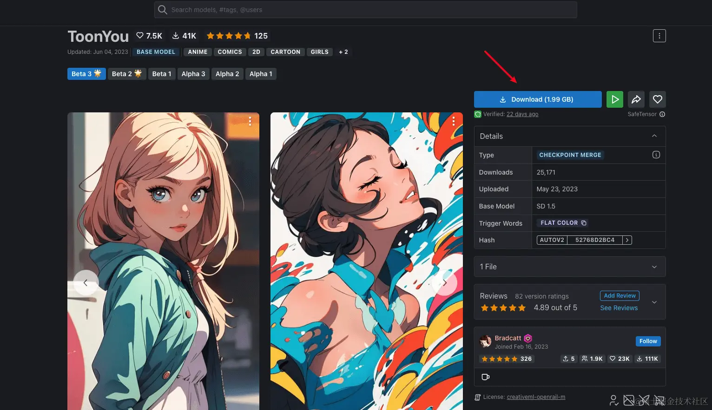Open the dark-haired woman colorful image
This screenshot has height=410, width=712.
point(367,261)
